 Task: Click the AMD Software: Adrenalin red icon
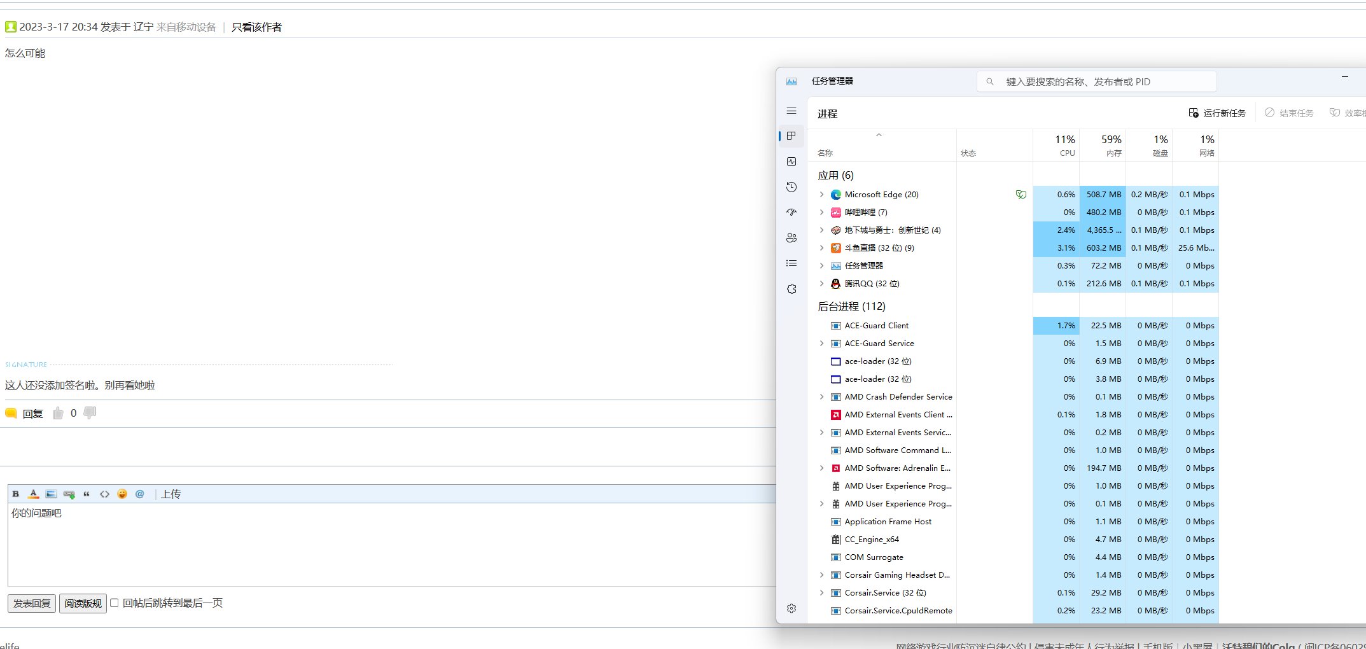pyautogui.click(x=836, y=468)
